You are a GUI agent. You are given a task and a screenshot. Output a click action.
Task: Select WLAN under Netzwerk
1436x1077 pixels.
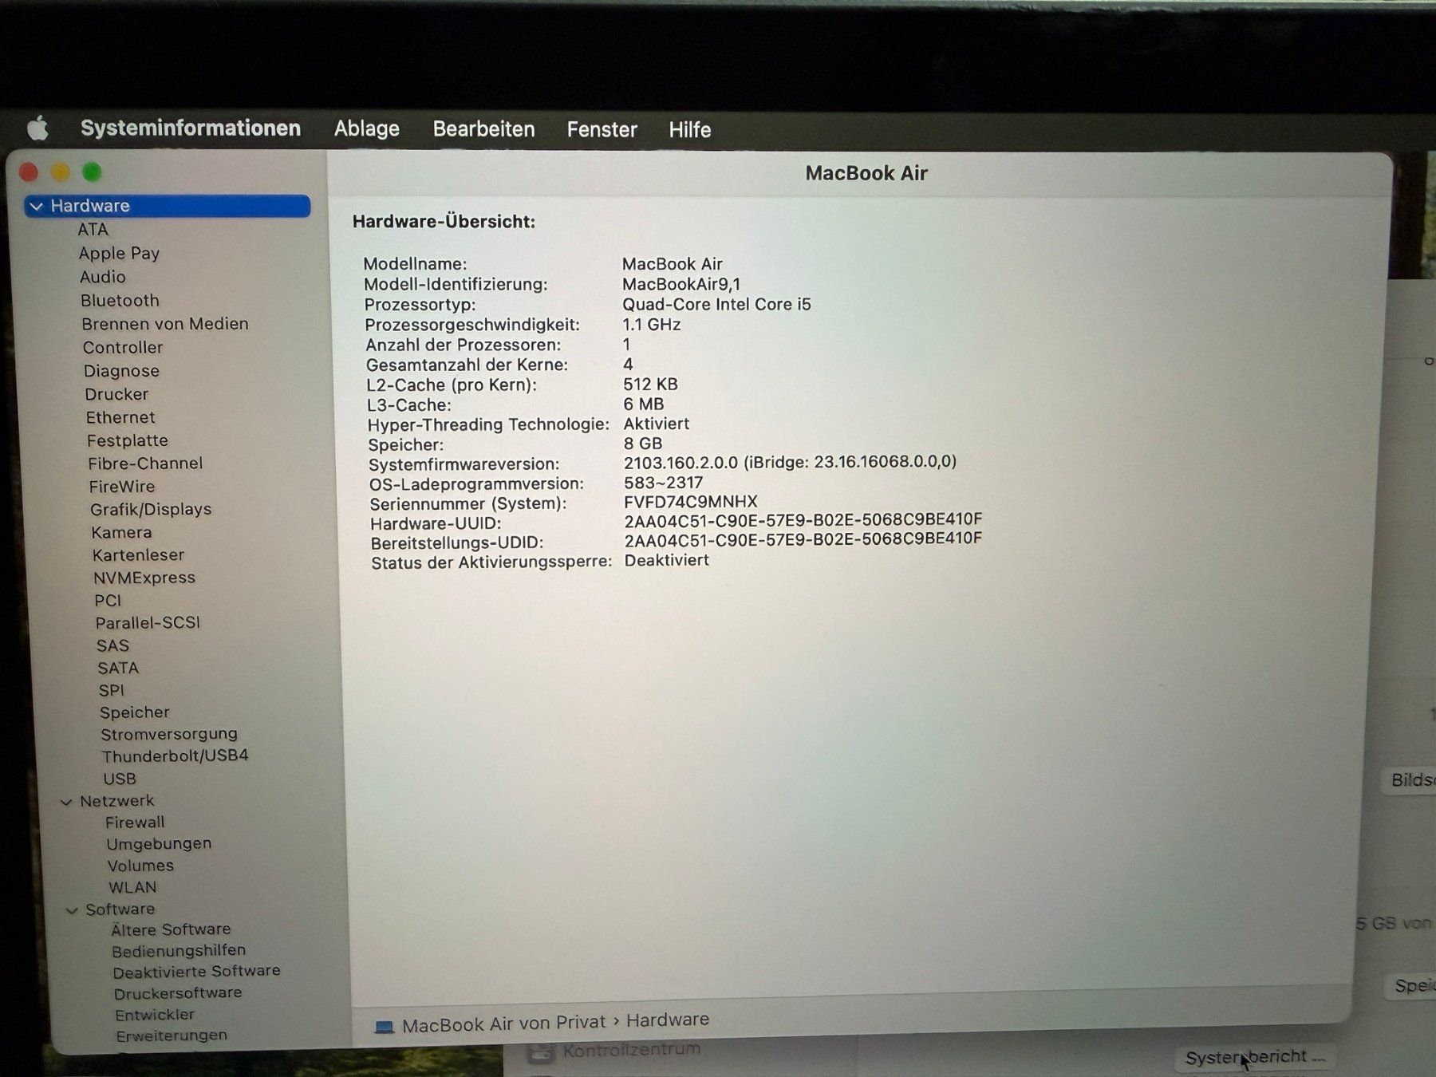pyautogui.click(x=132, y=888)
